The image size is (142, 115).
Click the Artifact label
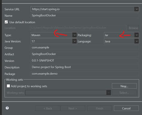(9, 54)
